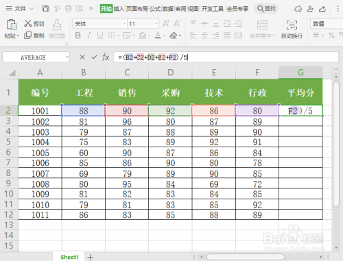Align text to vertical middle icon
Image resolution: width=343 pixels, height=261 pixels.
(204, 24)
